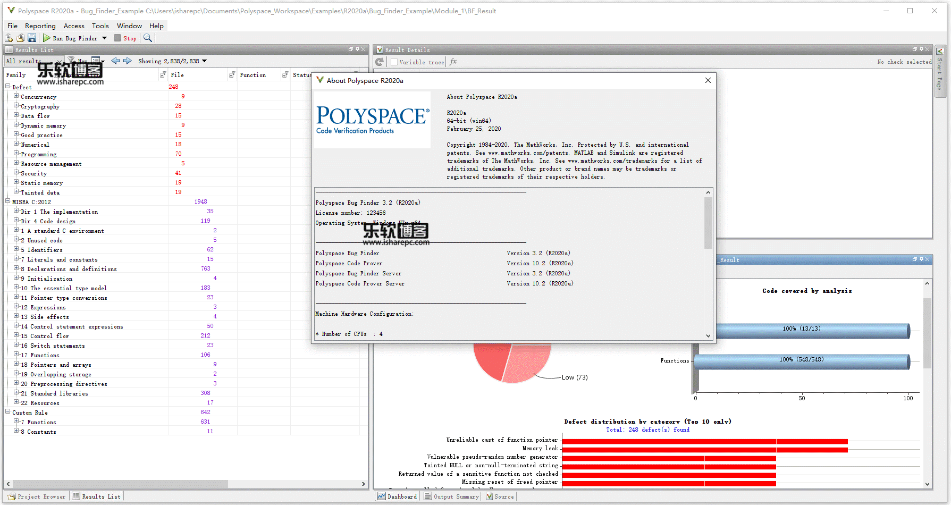
Task: Click the first new project toolbar icon
Action: [9, 38]
